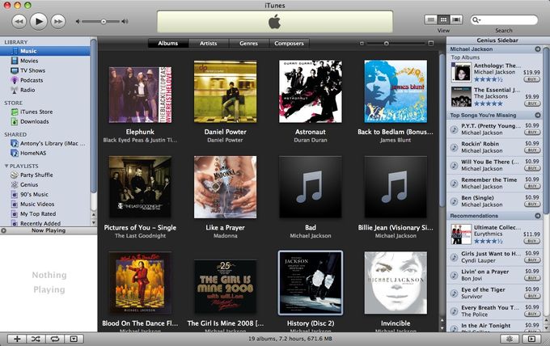Expand the Top Songs You're Missing arrow
The height and width of the screenshot is (346, 550).
[x=538, y=115]
